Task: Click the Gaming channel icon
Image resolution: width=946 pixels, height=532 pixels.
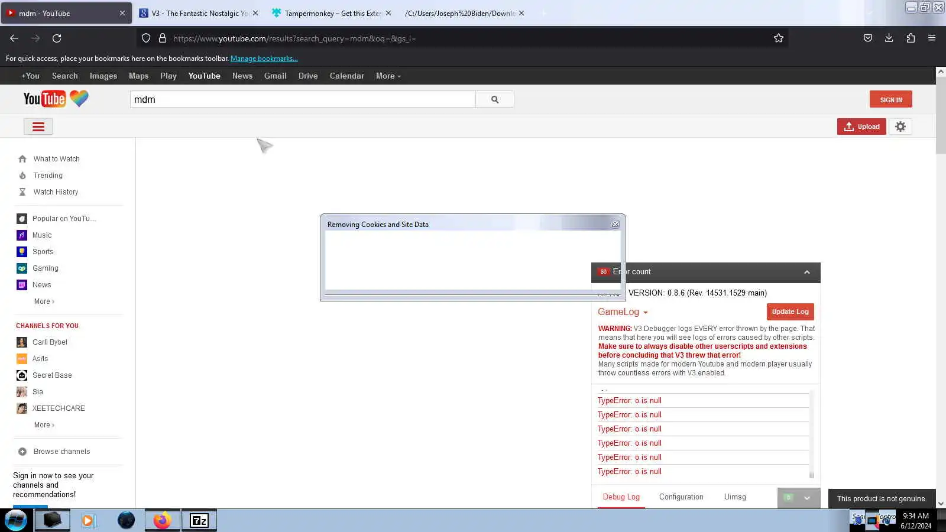Action: 22,268
